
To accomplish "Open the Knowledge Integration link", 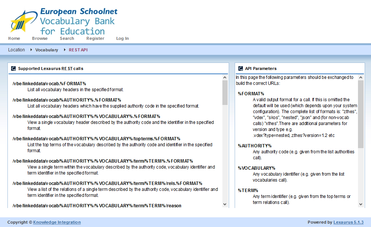I will (57, 222).
